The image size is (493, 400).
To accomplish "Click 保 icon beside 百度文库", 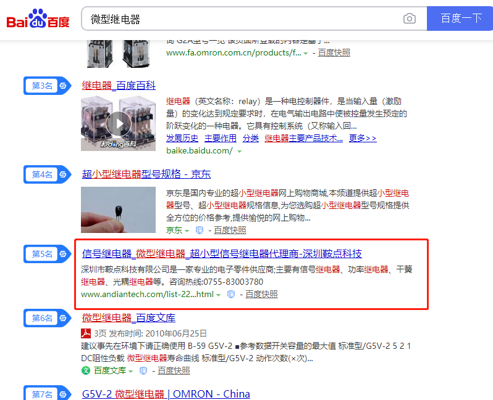I will click(x=143, y=370).
